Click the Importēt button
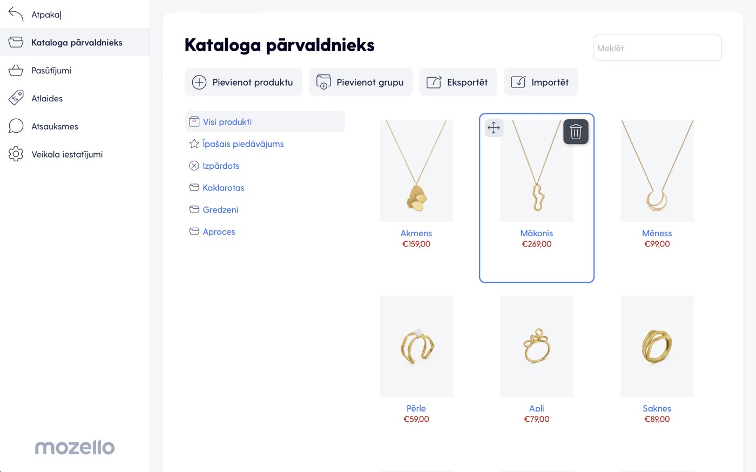The height and width of the screenshot is (472, 756). coord(541,82)
